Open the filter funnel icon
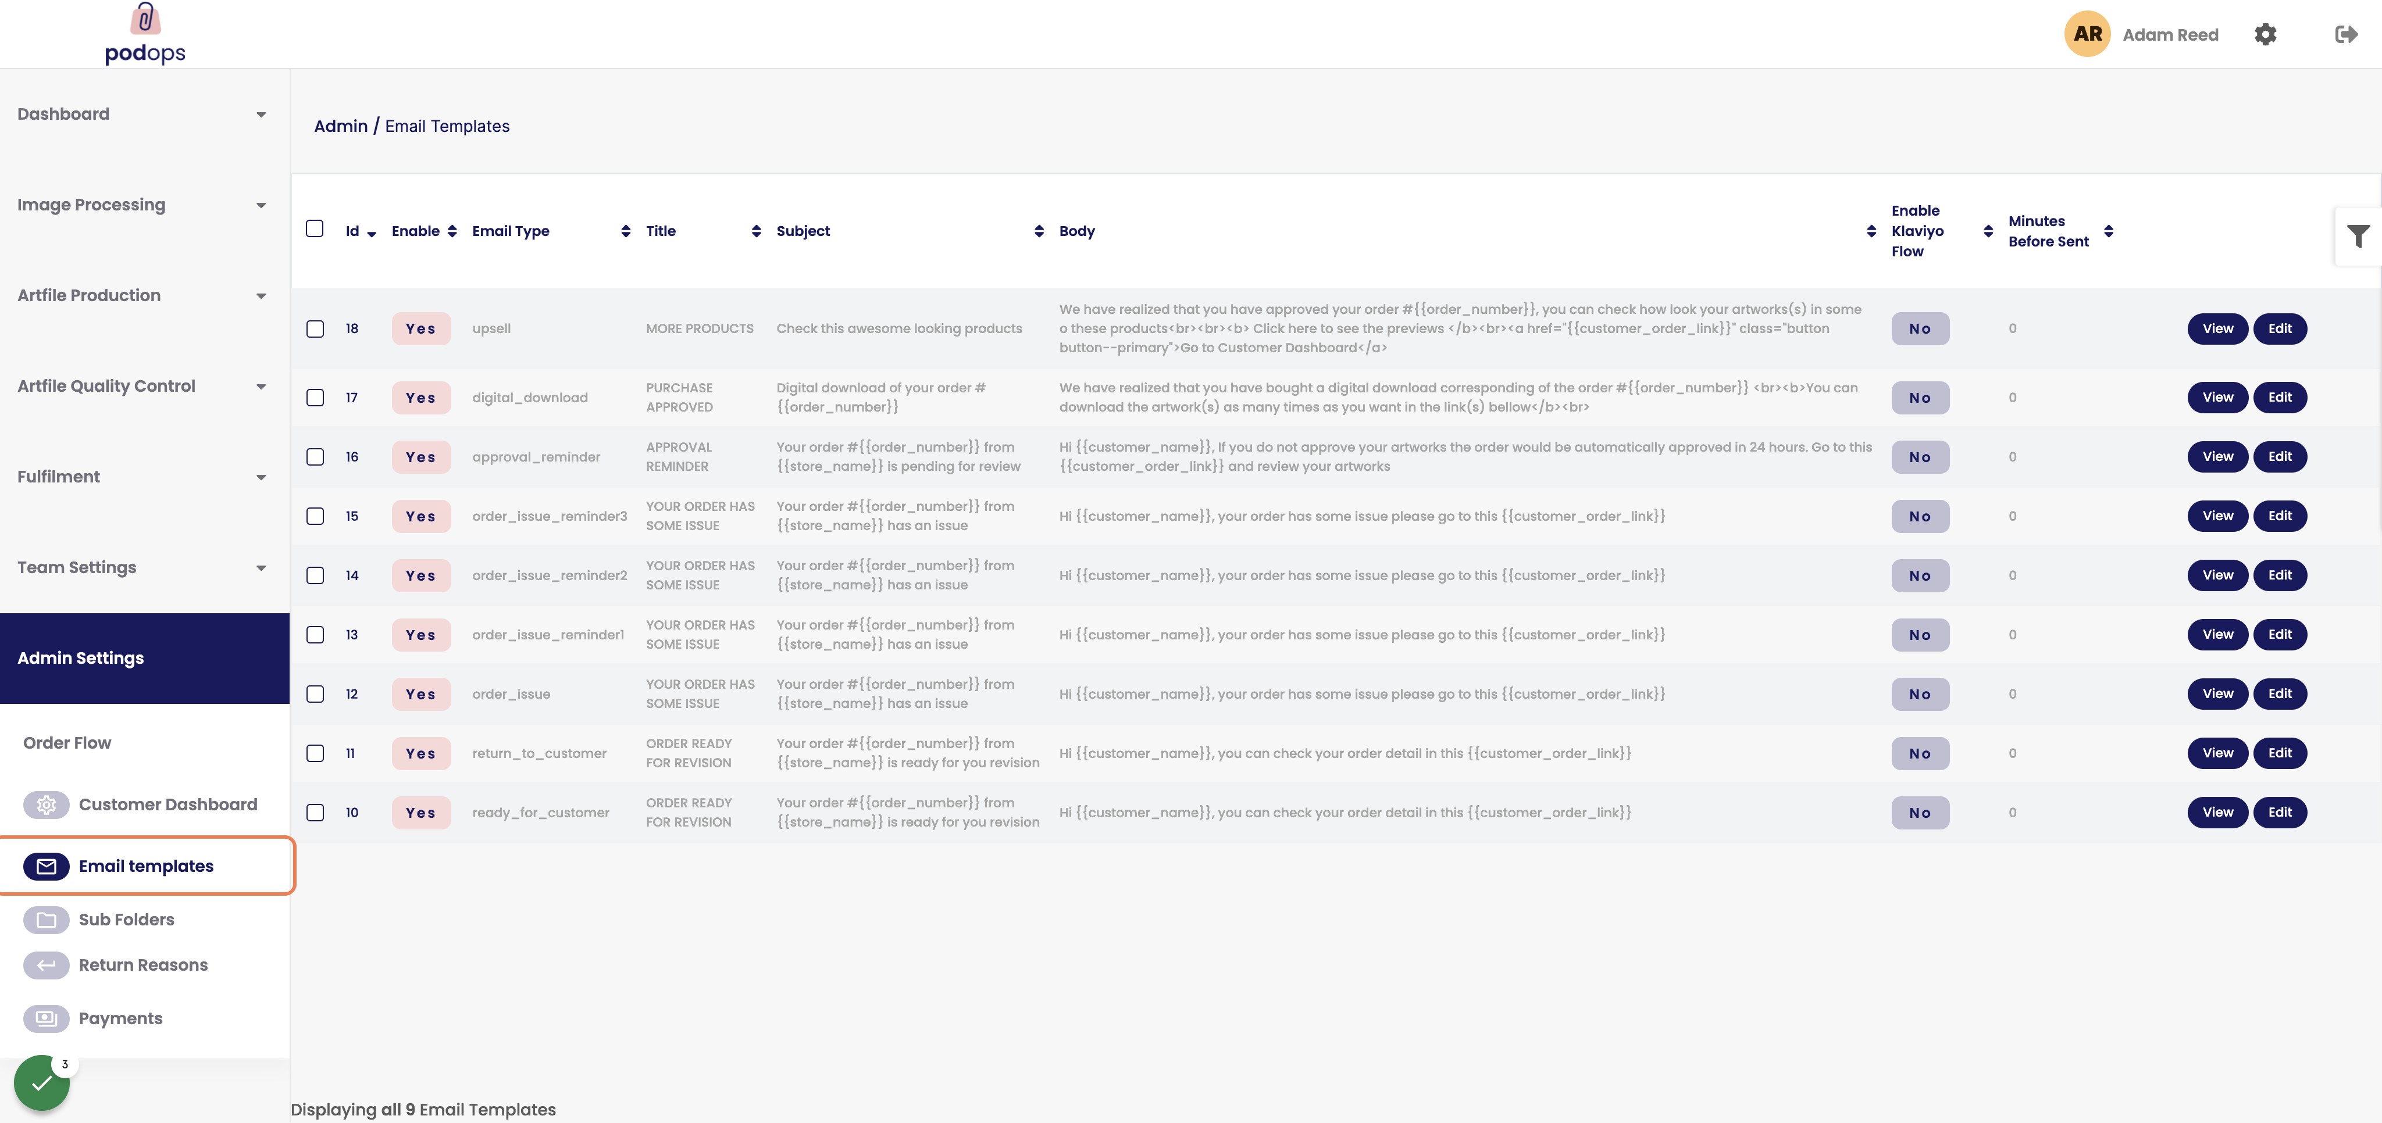2382x1123 pixels. point(2358,237)
